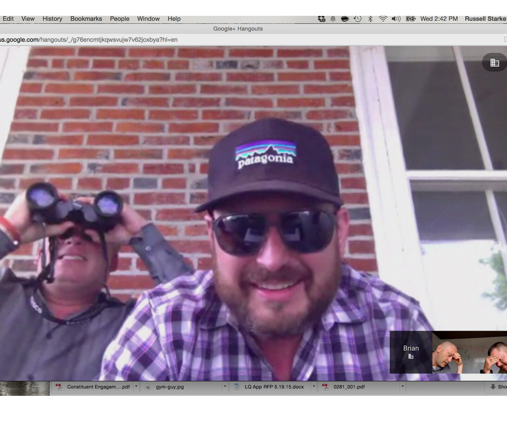
Task: Open the Bookmarks menu
Action: (x=86, y=19)
